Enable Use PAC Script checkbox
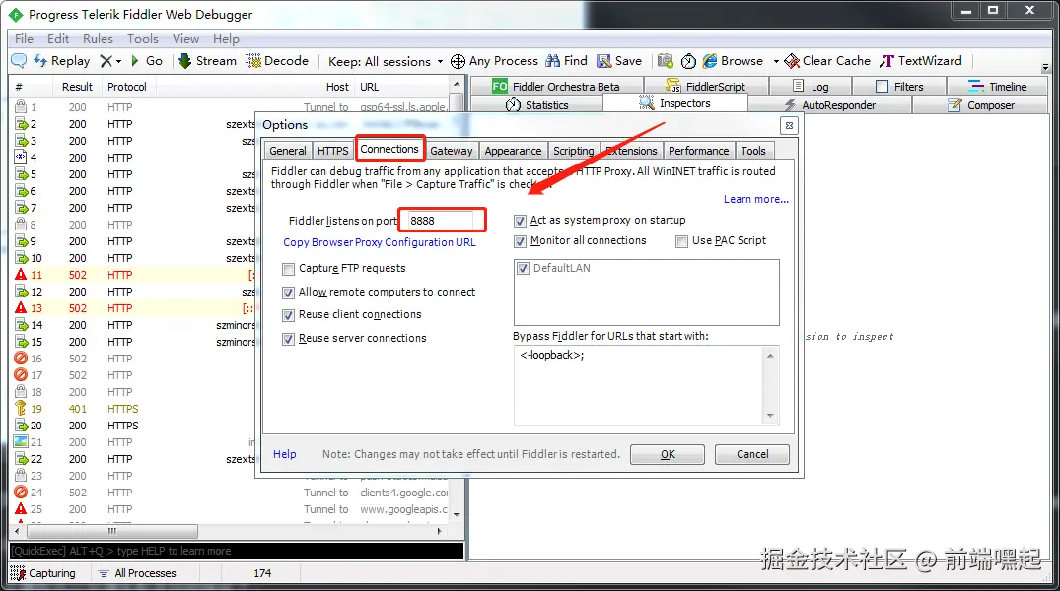 [682, 241]
